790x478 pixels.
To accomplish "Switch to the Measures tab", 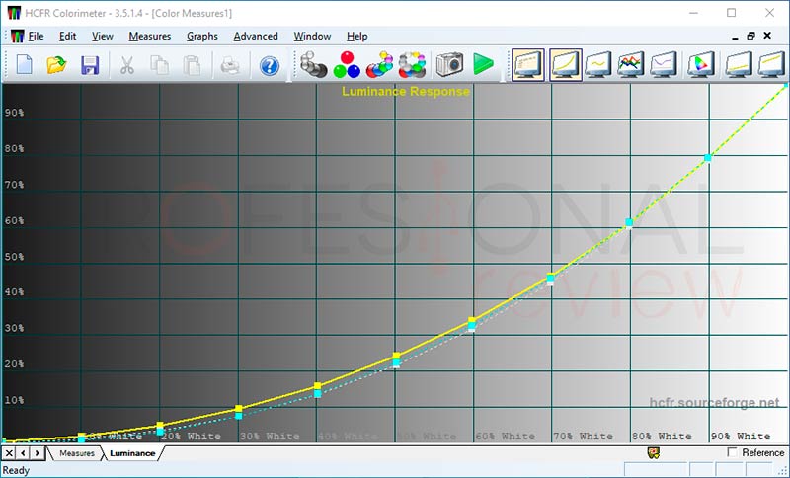I will 77,453.
